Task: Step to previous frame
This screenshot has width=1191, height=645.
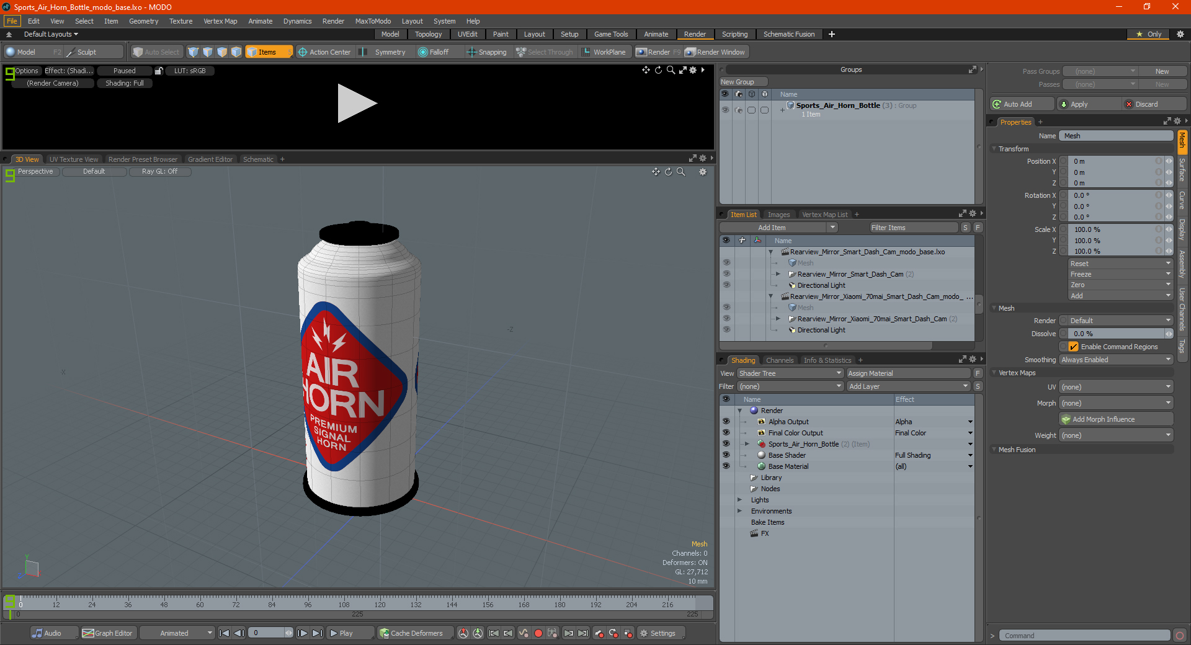Action: pos(239,633)
